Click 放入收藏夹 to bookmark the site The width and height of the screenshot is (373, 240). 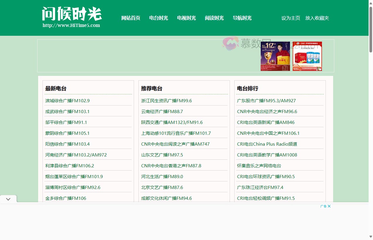coord(317,18)
